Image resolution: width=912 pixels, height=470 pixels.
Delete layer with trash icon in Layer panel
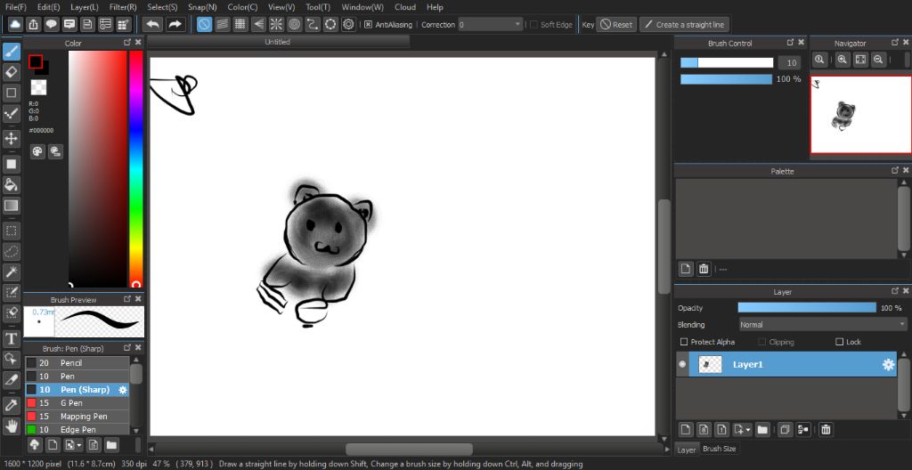826,430
